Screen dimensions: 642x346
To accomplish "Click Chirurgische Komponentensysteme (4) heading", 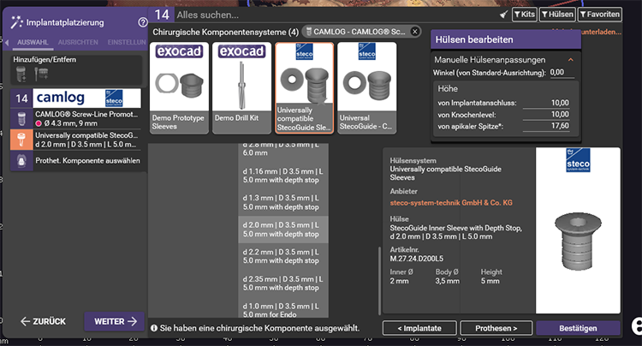I will click(x=226, y=32).
